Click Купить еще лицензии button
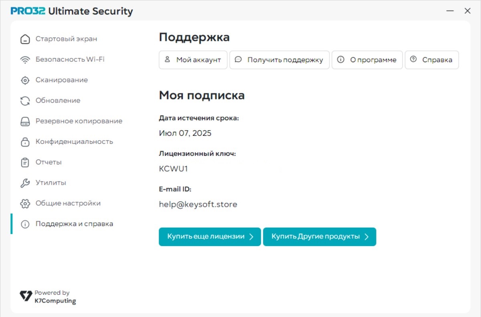The width and height of the screenshot is (481, 317). [210, 237]
